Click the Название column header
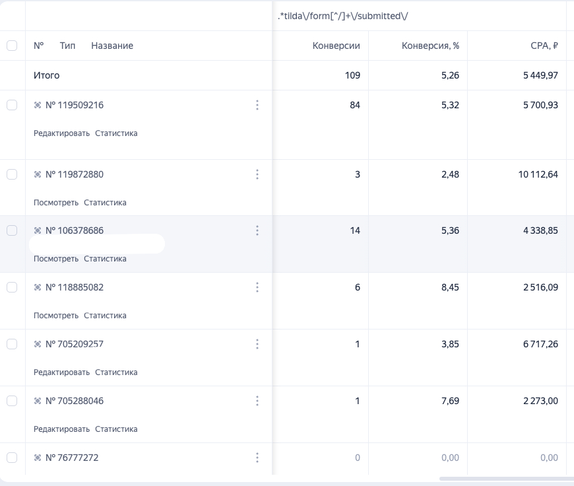The height and width of the screenshot is (486, 574). click(112, 46)
